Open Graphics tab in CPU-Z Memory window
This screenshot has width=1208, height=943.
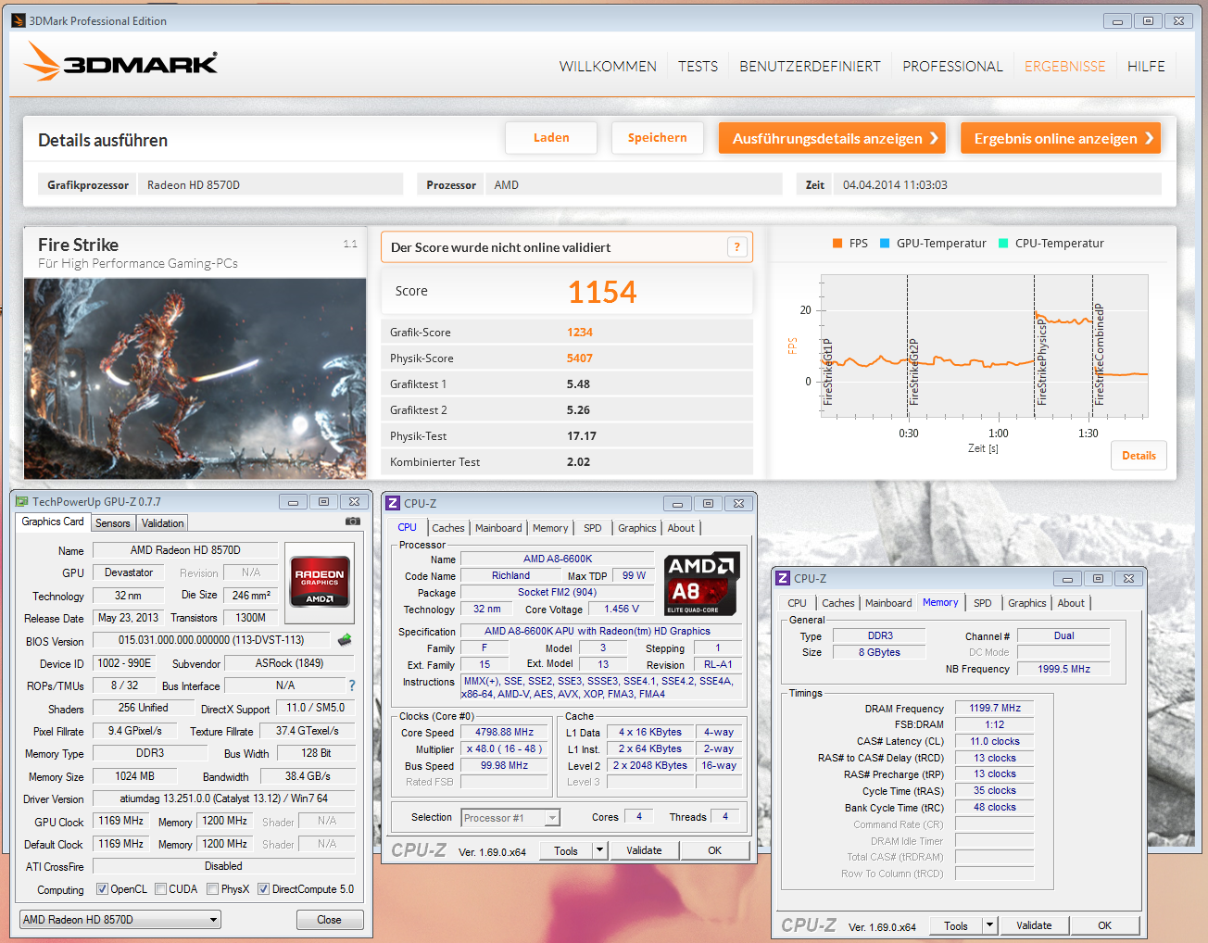1027,603
